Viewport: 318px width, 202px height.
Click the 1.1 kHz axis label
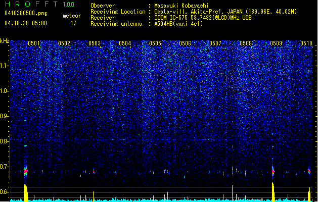[x=5, y=66]
